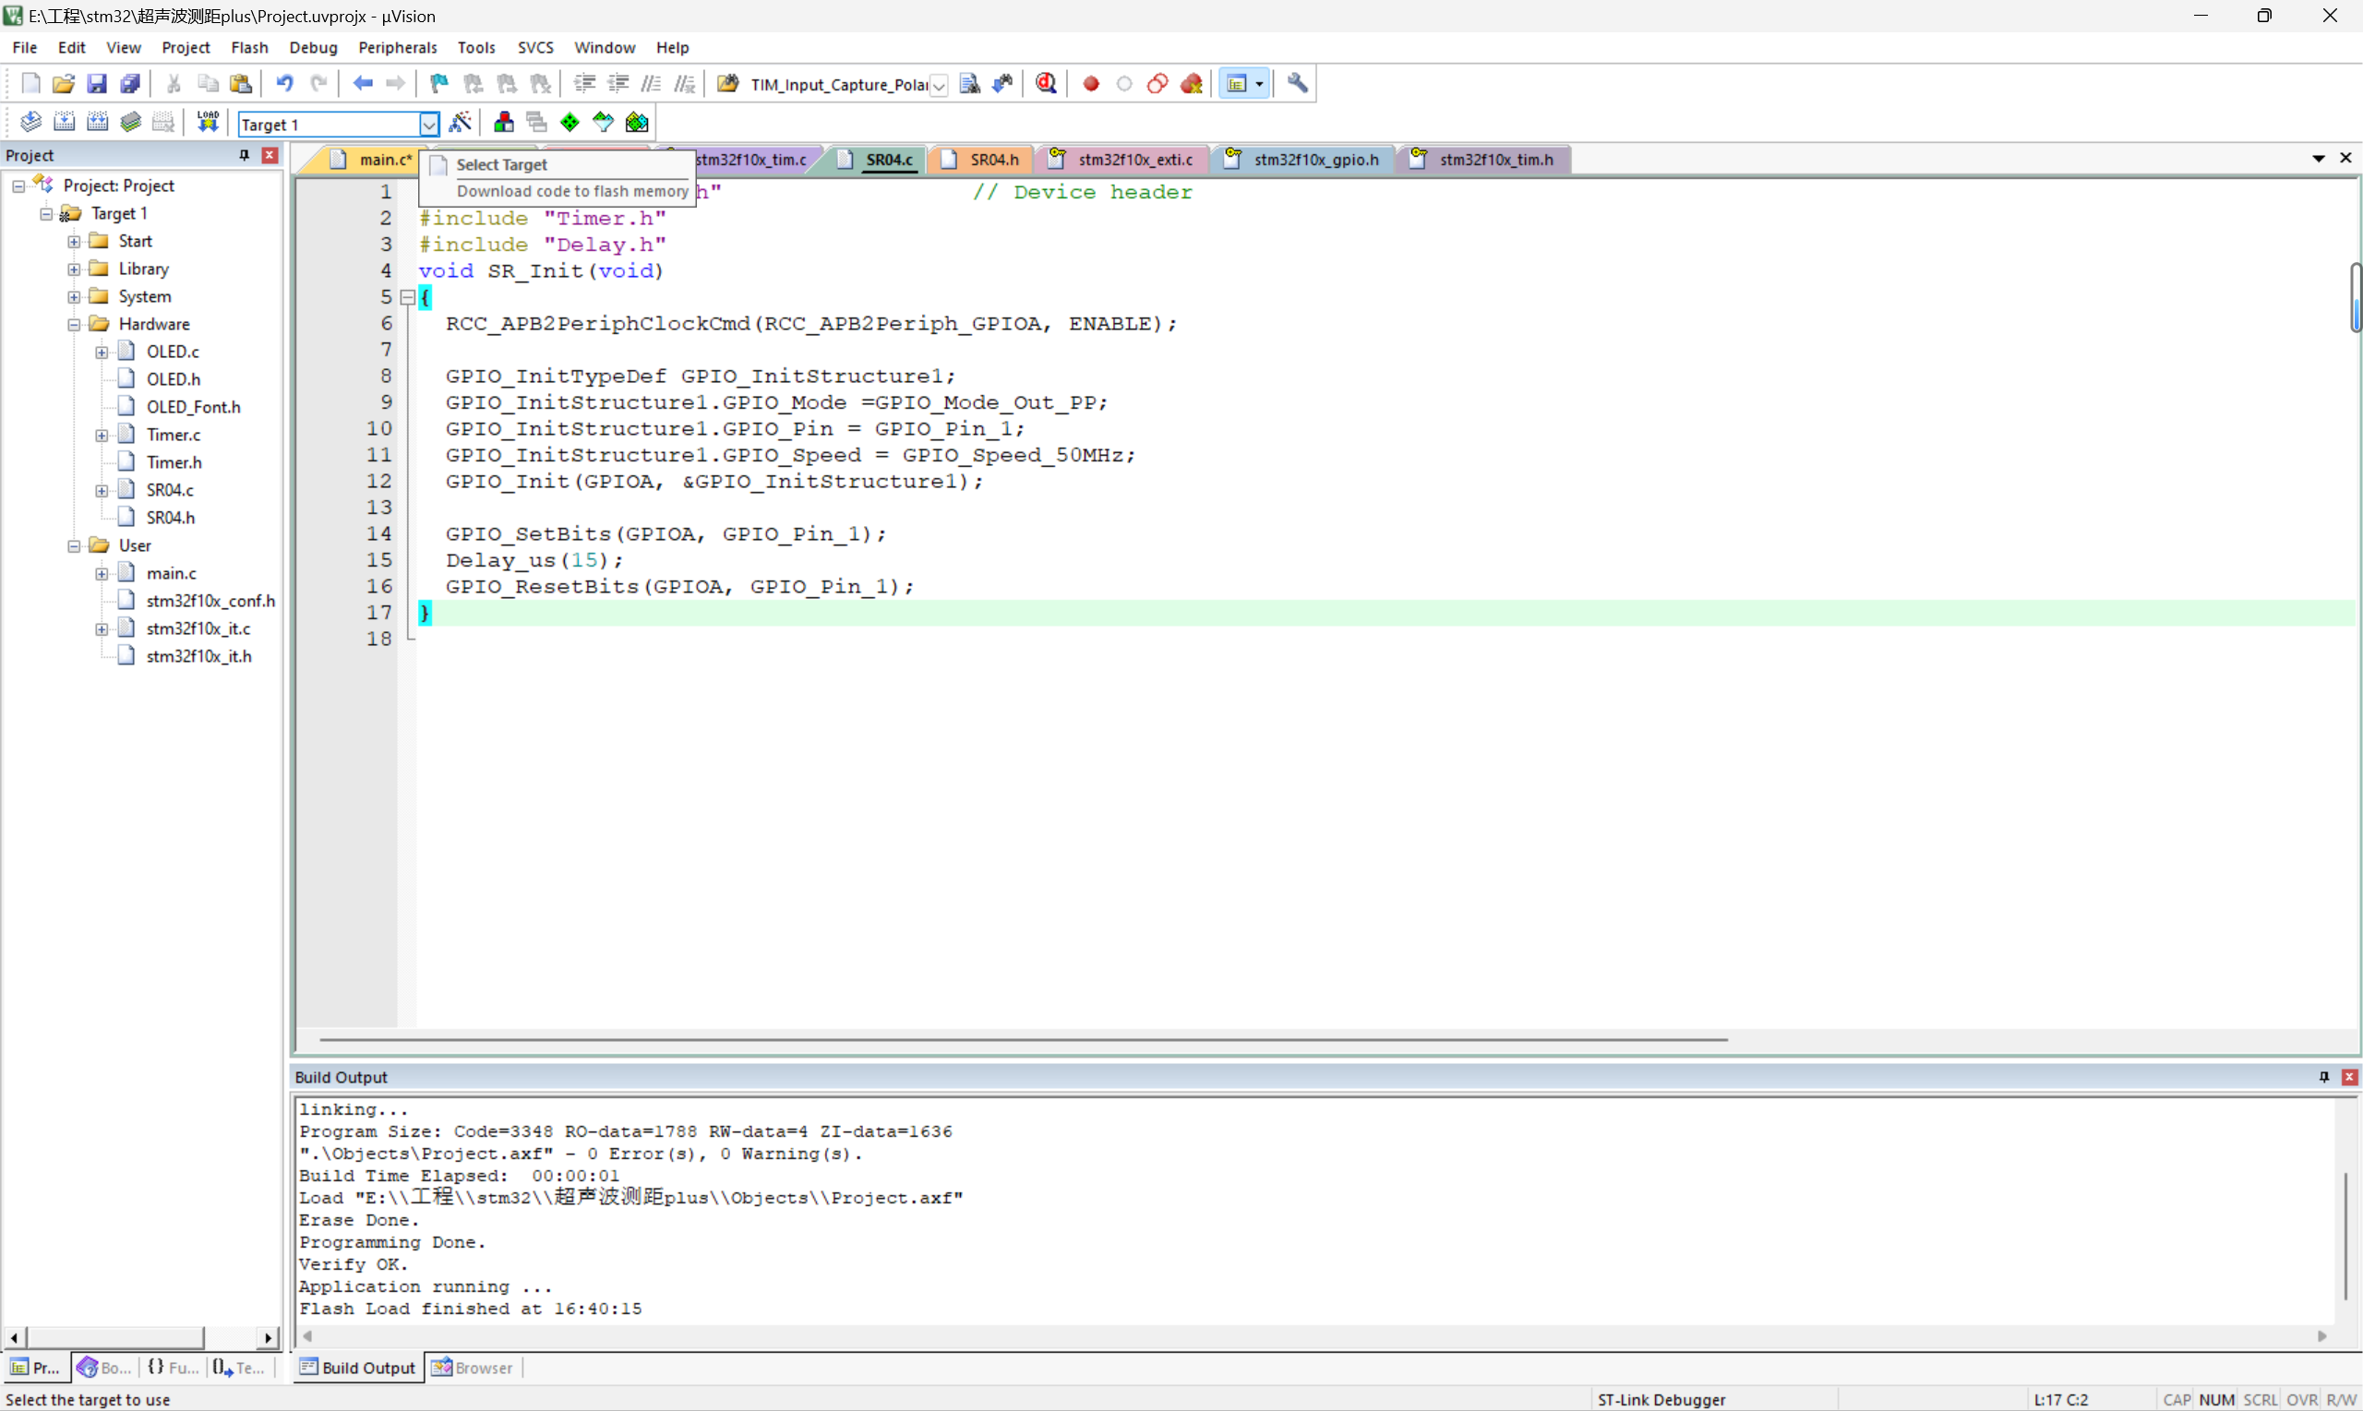Expand the Library folder in project tree

click(x=74, y=269)
